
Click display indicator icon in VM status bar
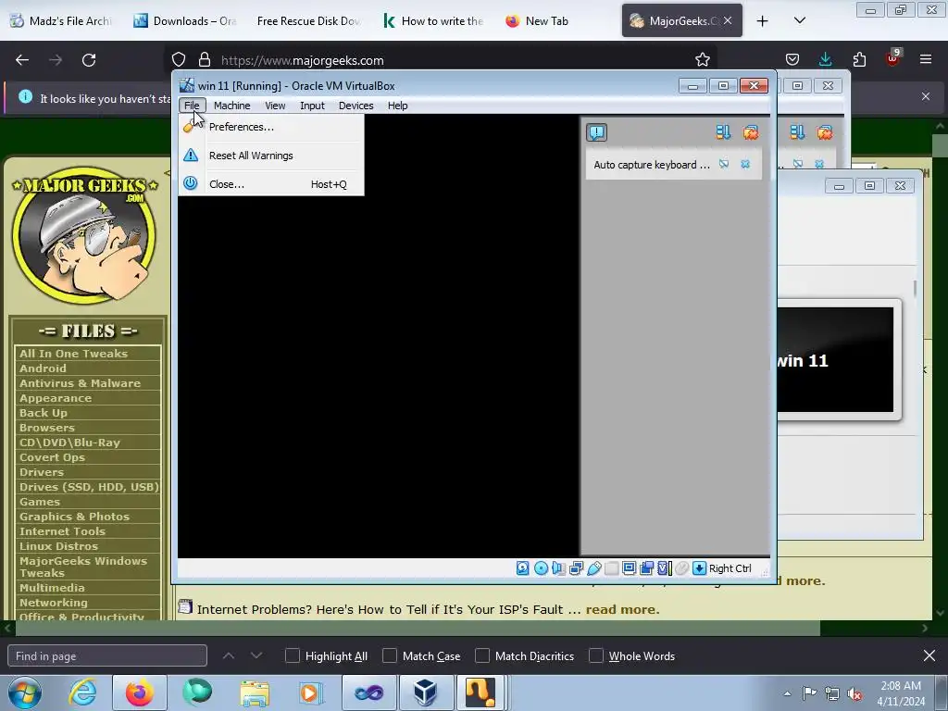tap(629, 568)
